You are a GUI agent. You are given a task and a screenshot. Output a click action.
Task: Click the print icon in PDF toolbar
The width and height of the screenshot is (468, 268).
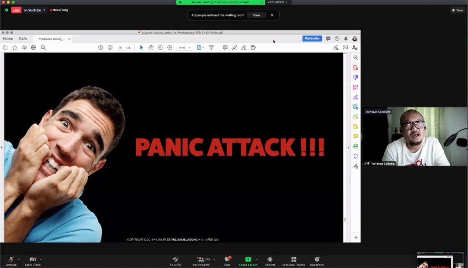(33, 47)
